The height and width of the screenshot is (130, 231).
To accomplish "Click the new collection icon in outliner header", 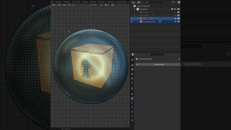I will coord(179,2).
